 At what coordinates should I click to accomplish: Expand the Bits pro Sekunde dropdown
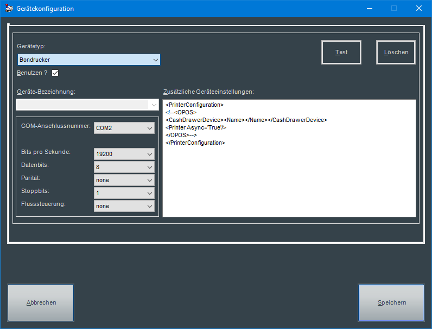point(124,154)
